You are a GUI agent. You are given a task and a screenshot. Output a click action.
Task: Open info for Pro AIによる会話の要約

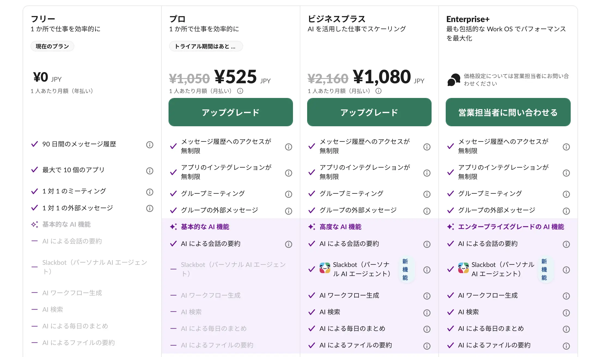tap(289, 244)
